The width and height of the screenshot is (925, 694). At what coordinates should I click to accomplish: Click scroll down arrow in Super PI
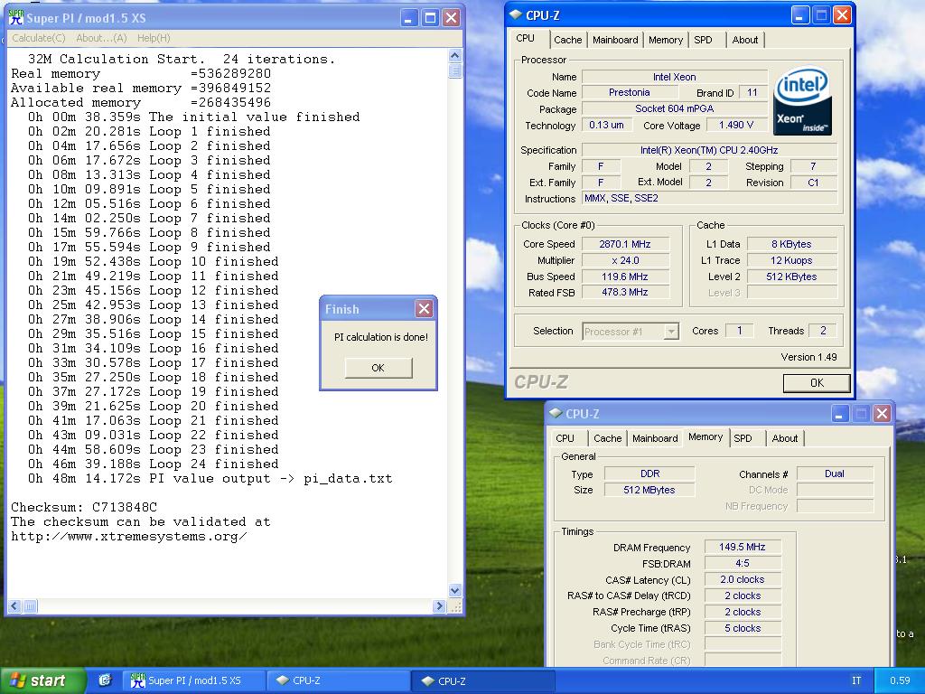(455, 590)
